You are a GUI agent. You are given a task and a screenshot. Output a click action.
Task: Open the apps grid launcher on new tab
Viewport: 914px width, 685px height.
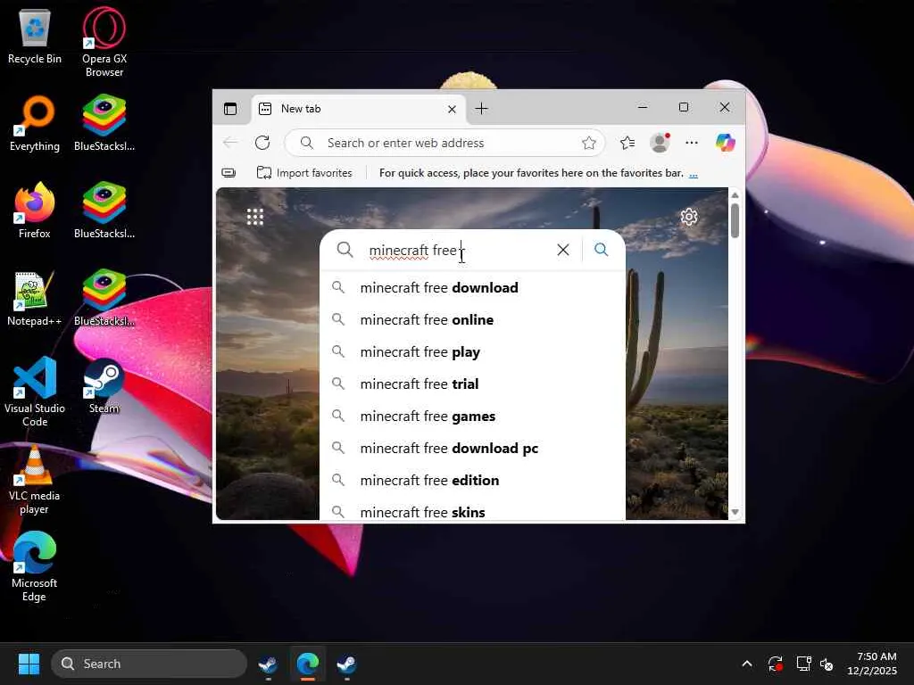tap(254, 217)
